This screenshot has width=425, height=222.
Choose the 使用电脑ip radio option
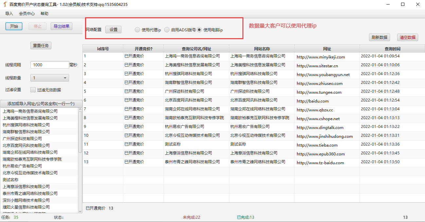pyautogui.click(x=199, y=30)
